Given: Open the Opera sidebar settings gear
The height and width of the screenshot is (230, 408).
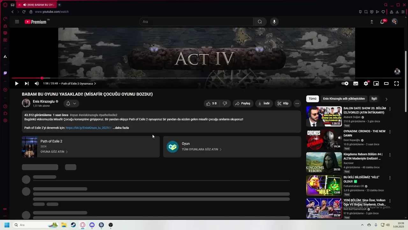Looking at the screenshot, I should point(5,120).
